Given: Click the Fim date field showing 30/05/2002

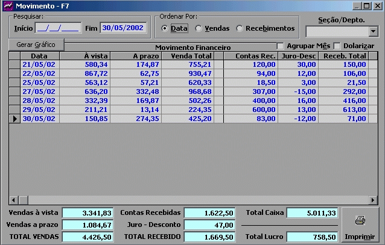Looking at the screenshot, I should [123, 28].
